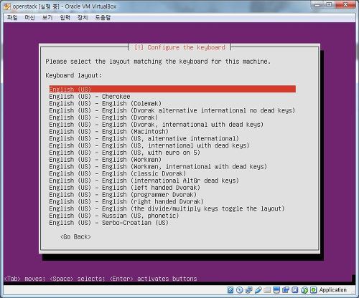The width and height of the screenshot is (359, 298).
Task: Click the Application host key label
Action: pyautogui.click(x=332, y=290)
